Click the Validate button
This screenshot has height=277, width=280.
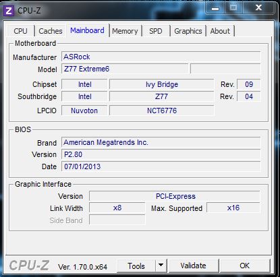(x=194, y=266)
